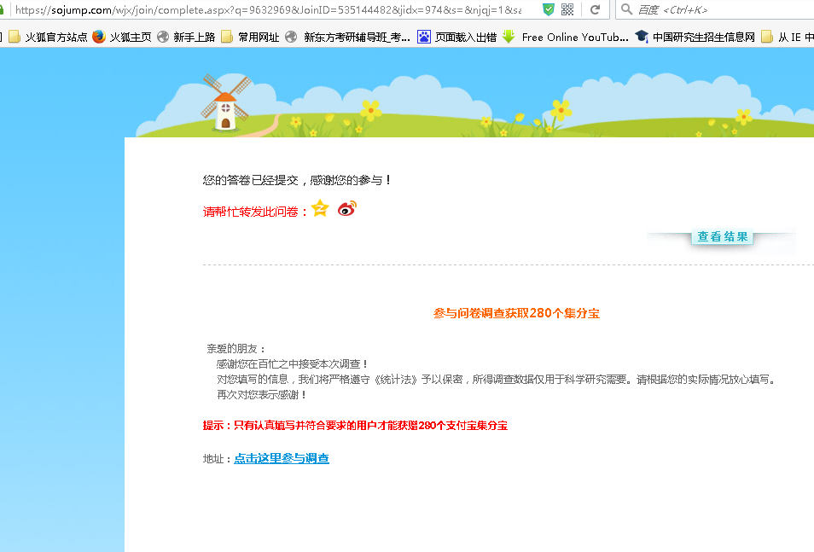
Task: Click green download arrow bookmark icon
Action: pos(509,37)
